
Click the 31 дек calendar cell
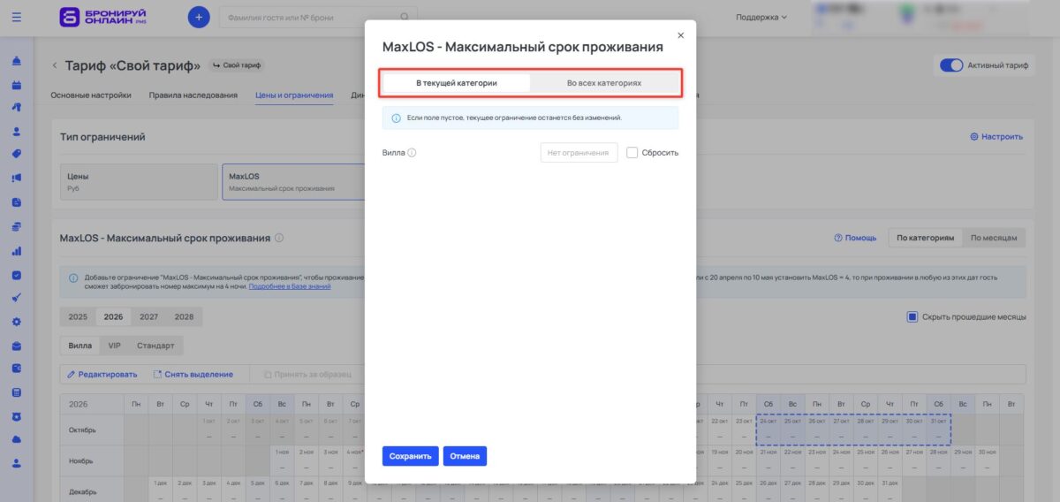(890, 490)
